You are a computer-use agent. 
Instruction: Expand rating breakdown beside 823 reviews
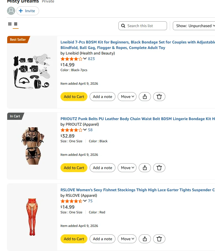point(85,58)
